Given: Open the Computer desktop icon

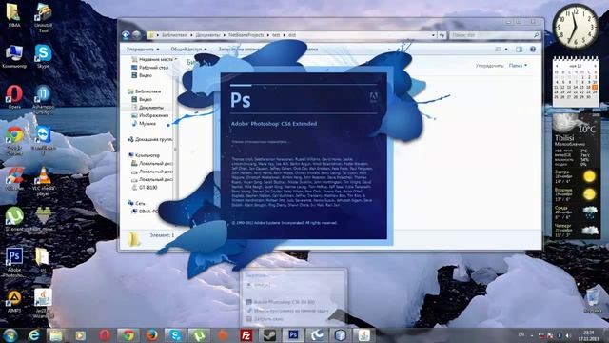Looking at the screenshot, I should pyautogui.click(x=14, y=56).
